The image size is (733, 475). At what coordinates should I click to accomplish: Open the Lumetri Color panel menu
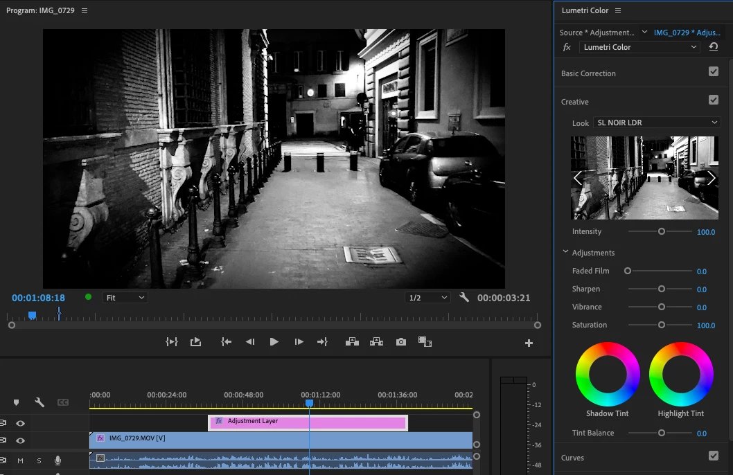(x=618, y=10)
